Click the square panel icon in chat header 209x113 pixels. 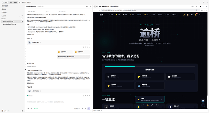click(x=87, y=7)
